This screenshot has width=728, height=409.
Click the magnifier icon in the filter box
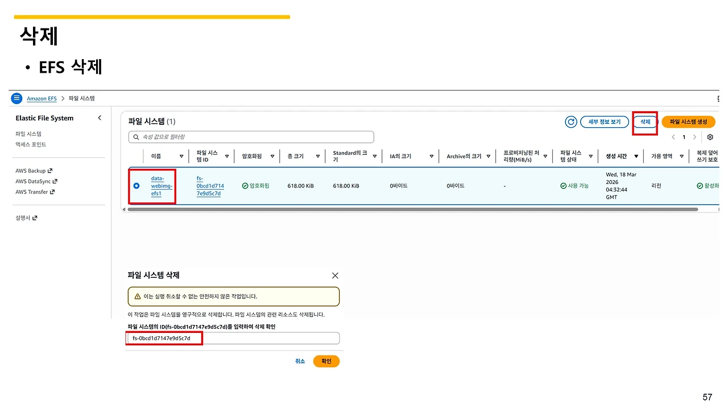136,137
